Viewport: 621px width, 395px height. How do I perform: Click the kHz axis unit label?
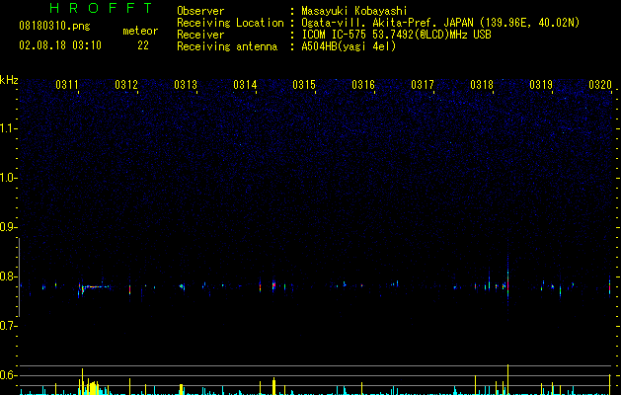(9, 80)
